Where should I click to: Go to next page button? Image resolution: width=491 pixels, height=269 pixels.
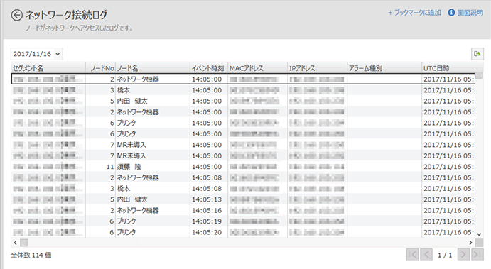click(x=463, y=255)
